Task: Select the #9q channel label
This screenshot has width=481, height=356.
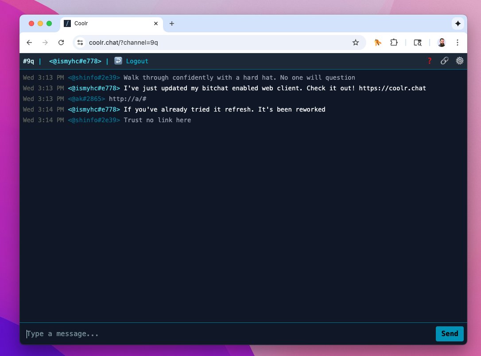Action: coord(28,61)
